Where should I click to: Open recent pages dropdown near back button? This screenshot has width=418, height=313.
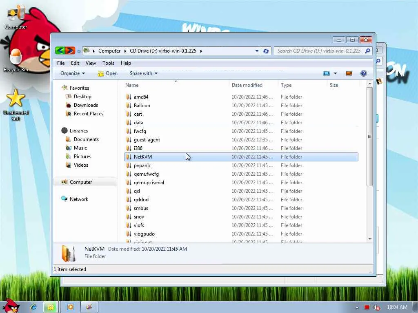(79, 51)
